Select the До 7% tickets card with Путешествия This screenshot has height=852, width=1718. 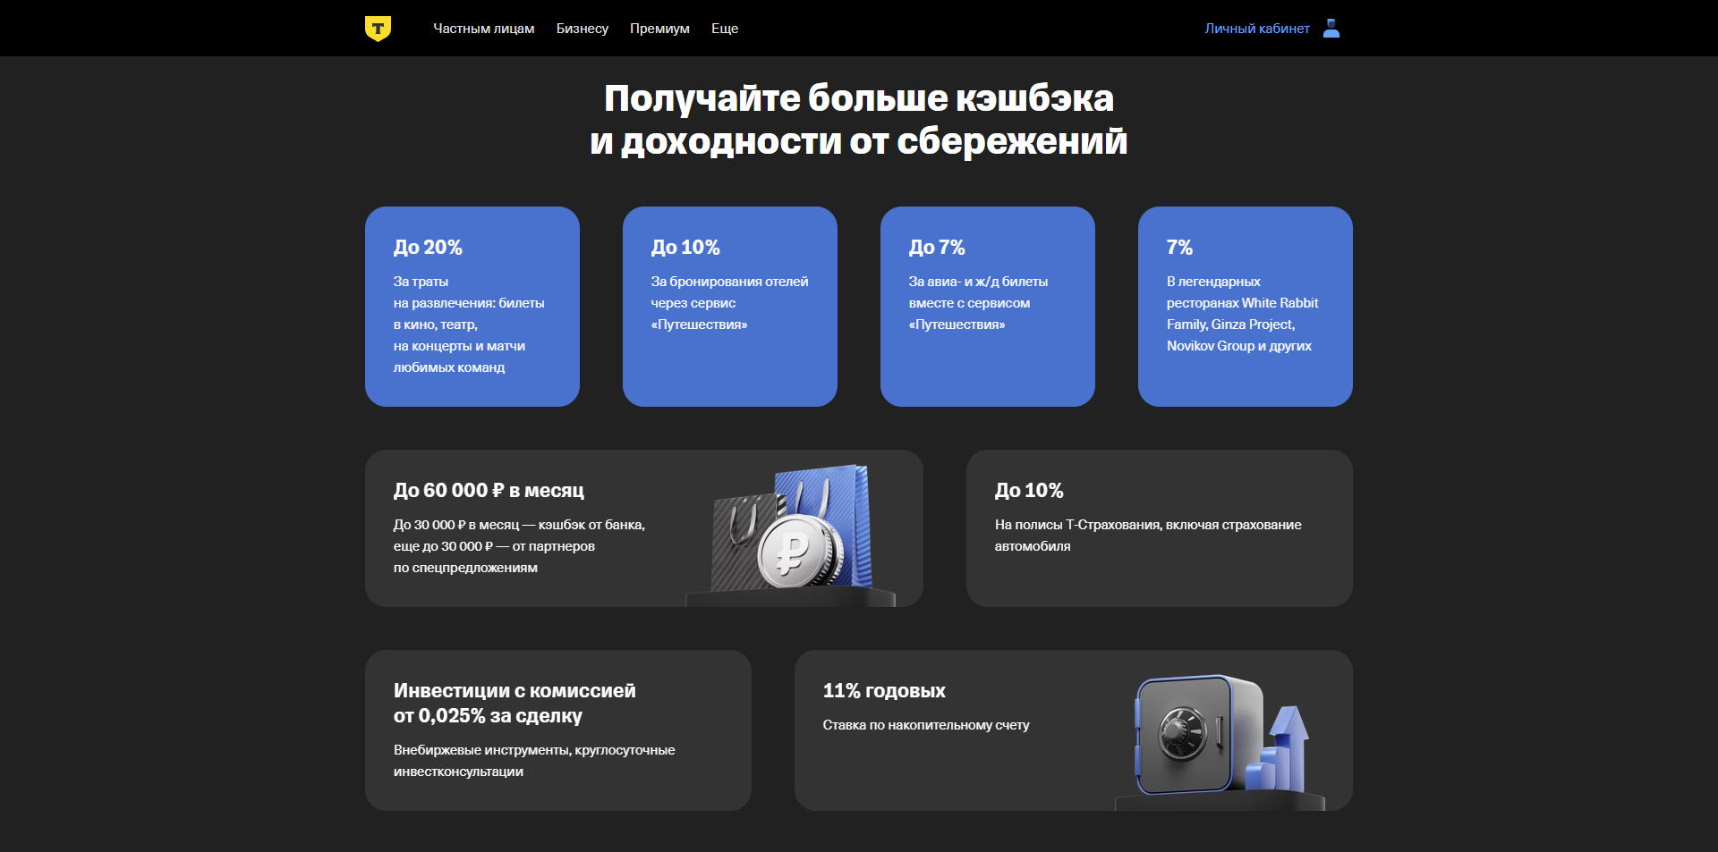(x=987, y=307)
